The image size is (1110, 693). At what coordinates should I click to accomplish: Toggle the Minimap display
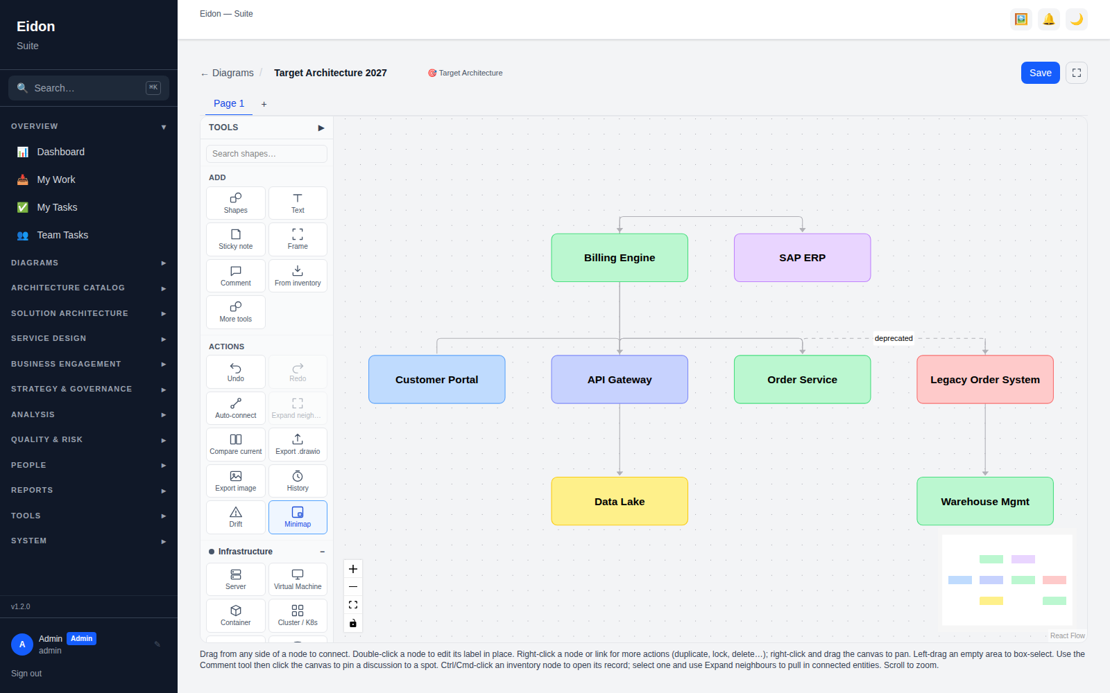[298, 517]
